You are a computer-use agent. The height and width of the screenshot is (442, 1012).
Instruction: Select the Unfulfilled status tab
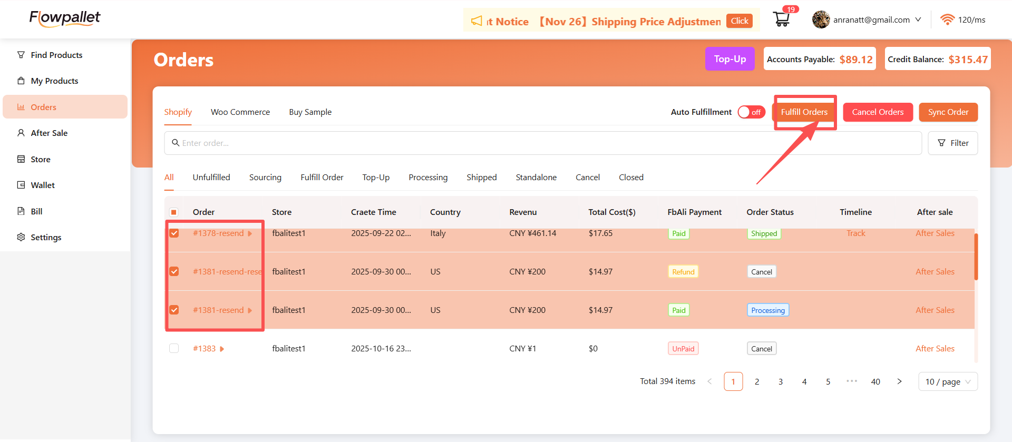click(x=211, y=178)
